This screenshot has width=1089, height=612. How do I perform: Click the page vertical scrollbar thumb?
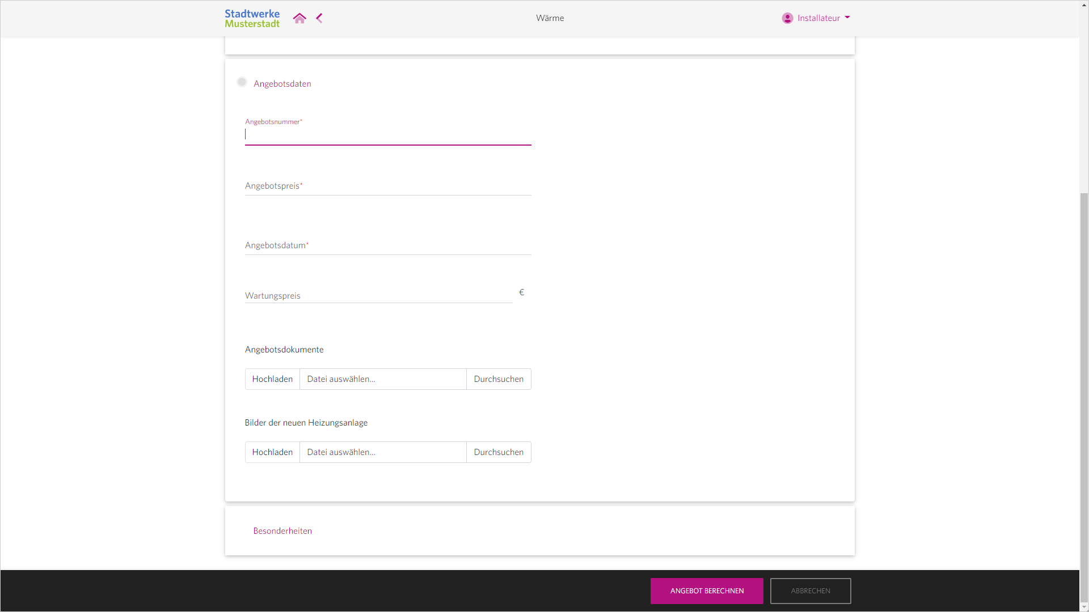[x=1084, y=397]
